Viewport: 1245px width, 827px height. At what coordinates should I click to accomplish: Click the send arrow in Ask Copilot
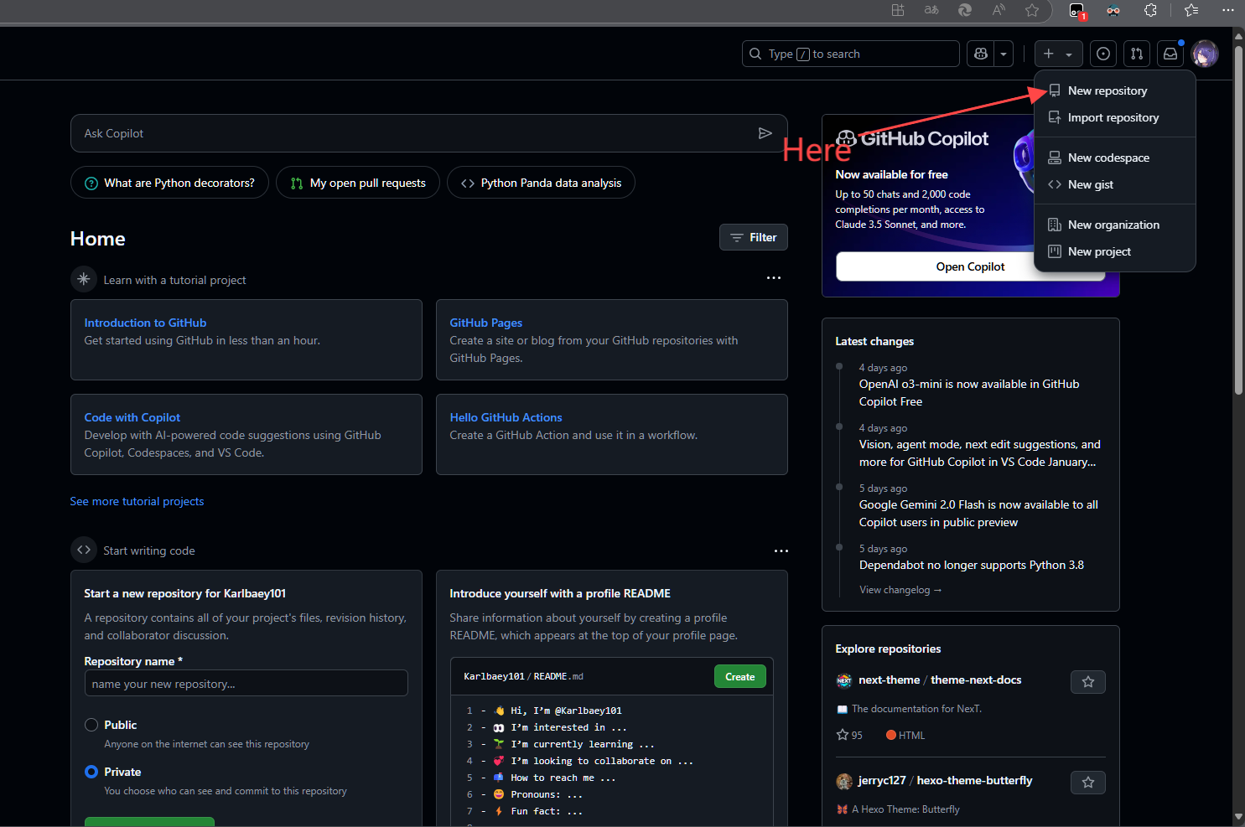tap(765, 133)
